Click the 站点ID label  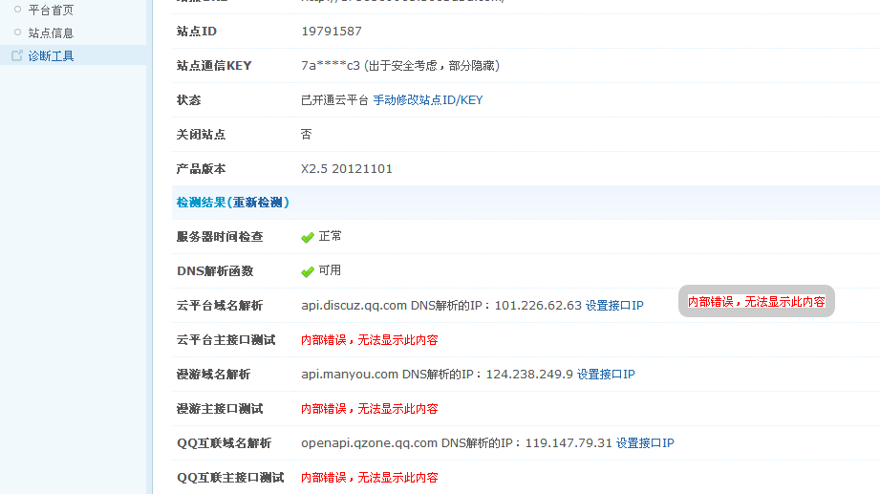pyautogui.click(x=197, y=32)
